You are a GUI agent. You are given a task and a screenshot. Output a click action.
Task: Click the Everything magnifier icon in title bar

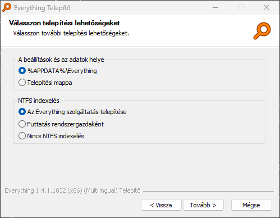(7, 8)
